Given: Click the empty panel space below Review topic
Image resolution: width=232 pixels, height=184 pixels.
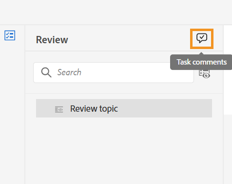Looking at the screenshot, I should [124, 151].
